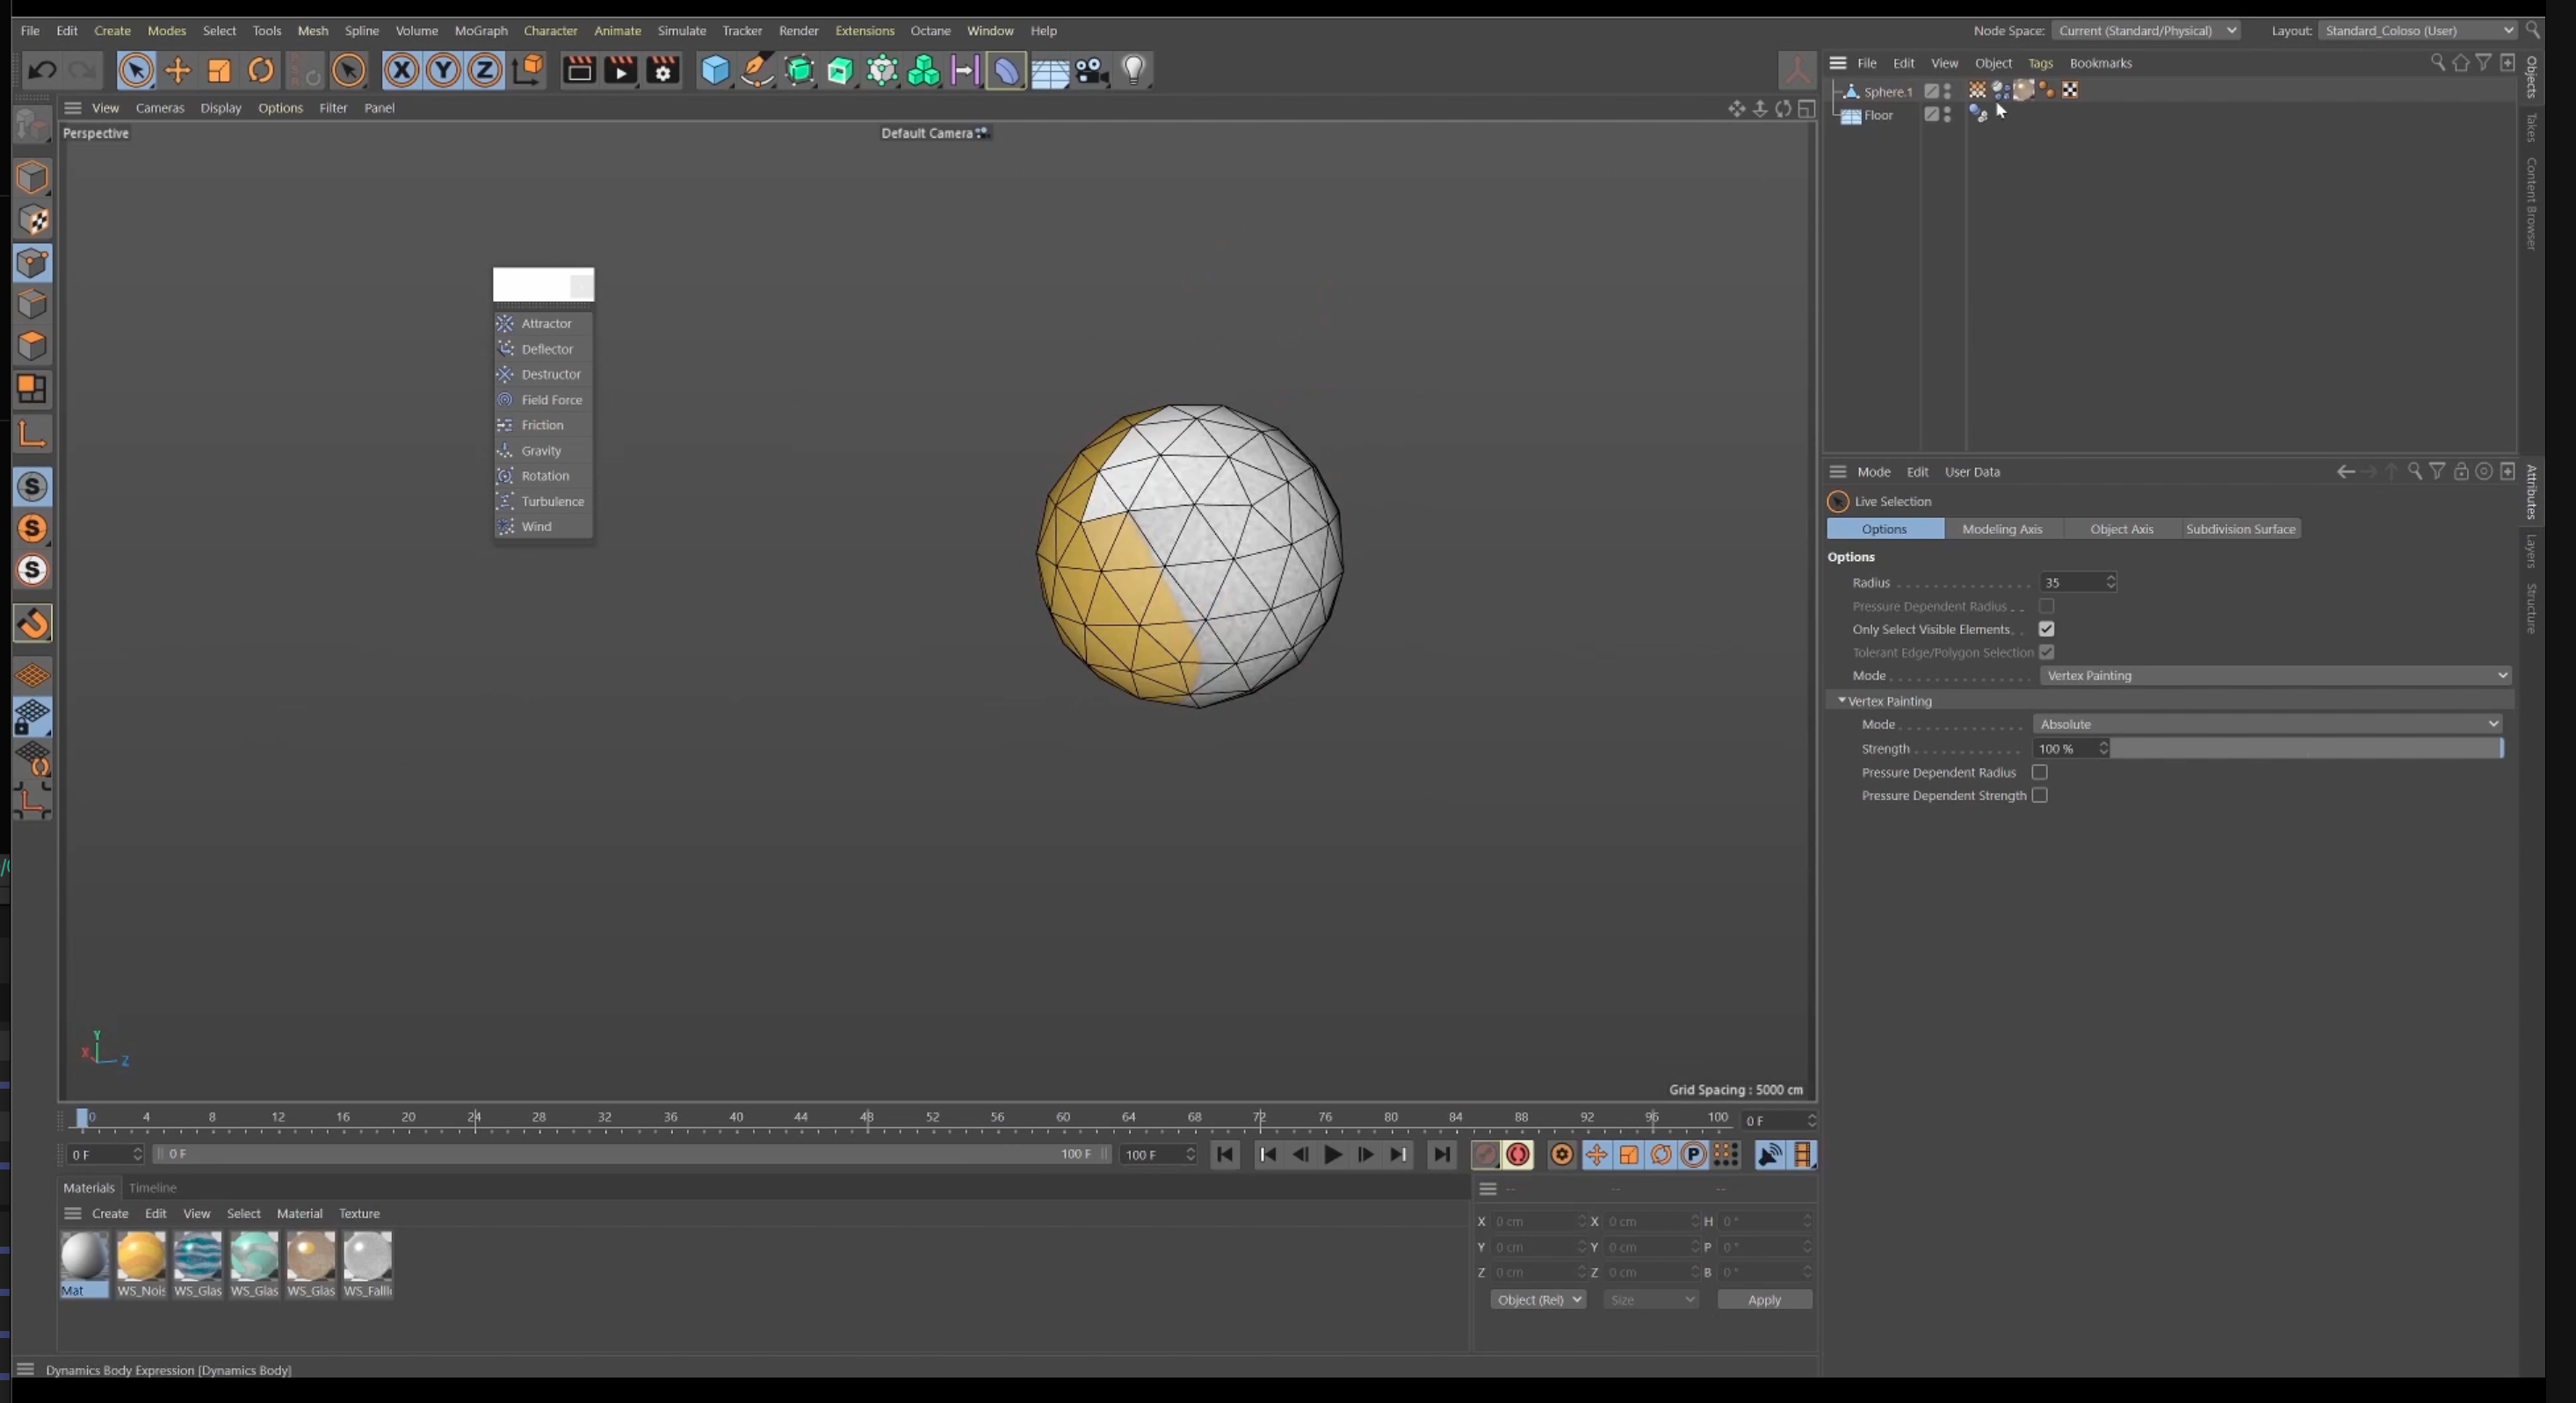Toggle the X axis lock icon
The image size is (2576, 1403).
402,70
